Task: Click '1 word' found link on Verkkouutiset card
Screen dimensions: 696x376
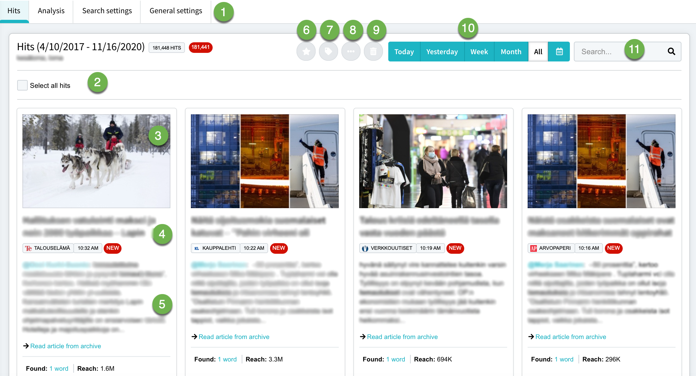Action: [x=396, y=359]
